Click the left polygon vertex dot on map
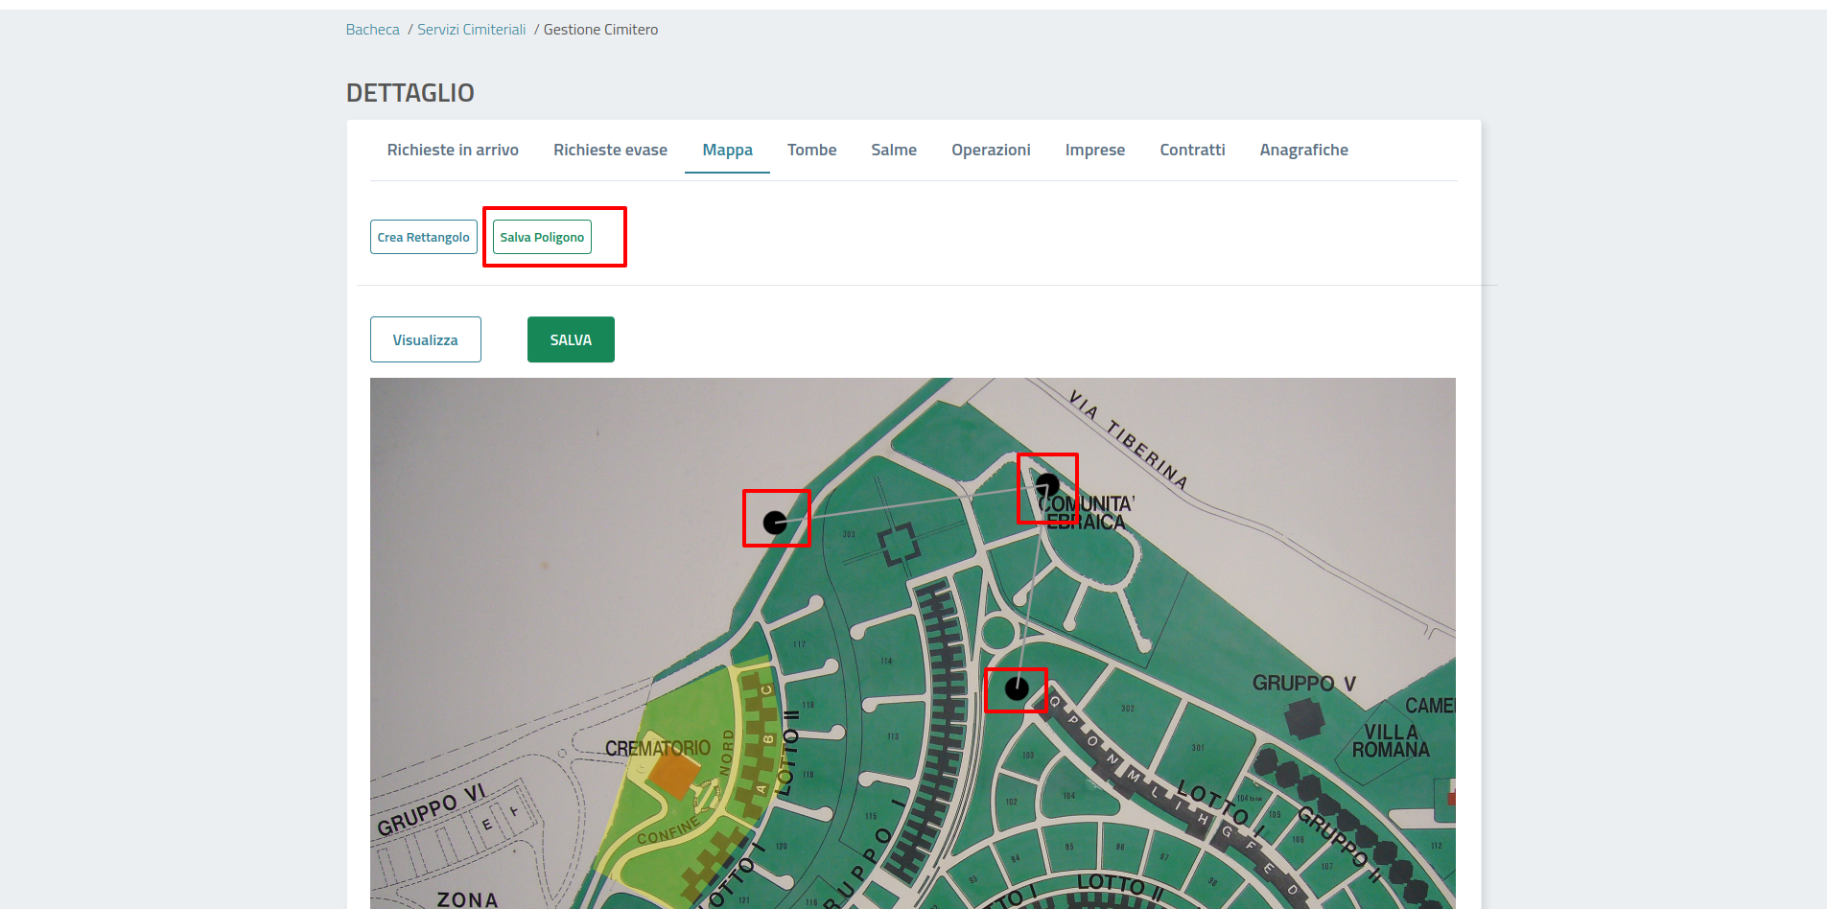Screen dimensions: 1827x909 (775, 523)
